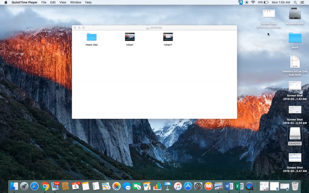Open the Apple menu

(6, 3)
